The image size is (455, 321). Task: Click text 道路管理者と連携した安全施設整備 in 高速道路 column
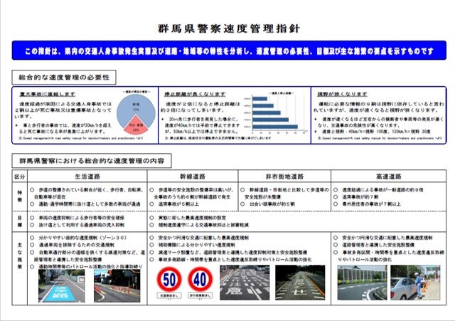[x=378, y=245]
